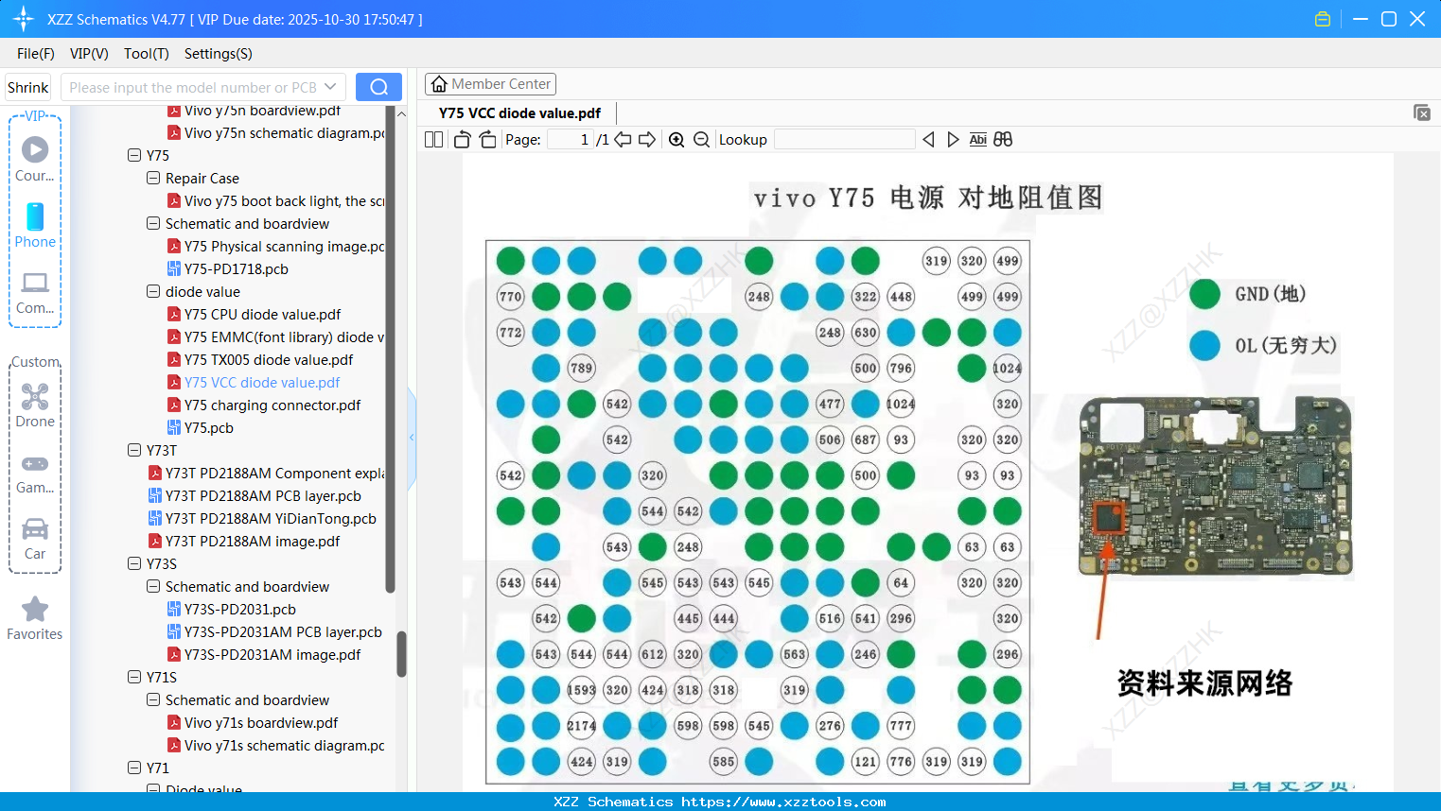Image resolution: width=1441 pixels, height=811 pixels.
Task: Select the Abi text tool
Action: [x=977, y=139]
